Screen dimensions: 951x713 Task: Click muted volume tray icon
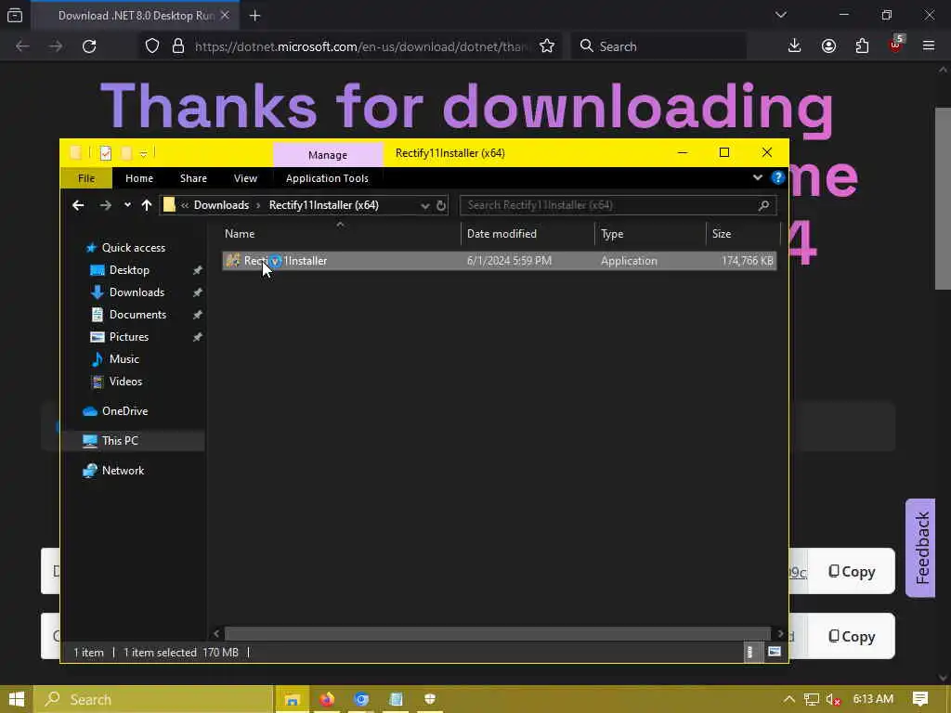tap(833, 700)
